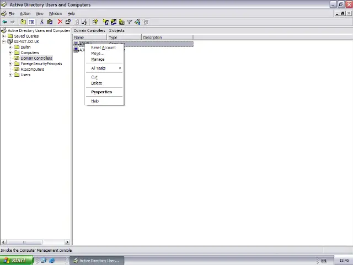Sort by the Type column header
This screenshot has width=353, height=265.
point(124,38)
